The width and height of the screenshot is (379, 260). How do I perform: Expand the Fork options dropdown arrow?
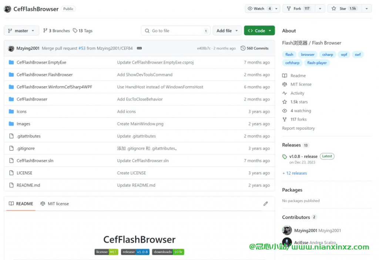click(320, 9)
